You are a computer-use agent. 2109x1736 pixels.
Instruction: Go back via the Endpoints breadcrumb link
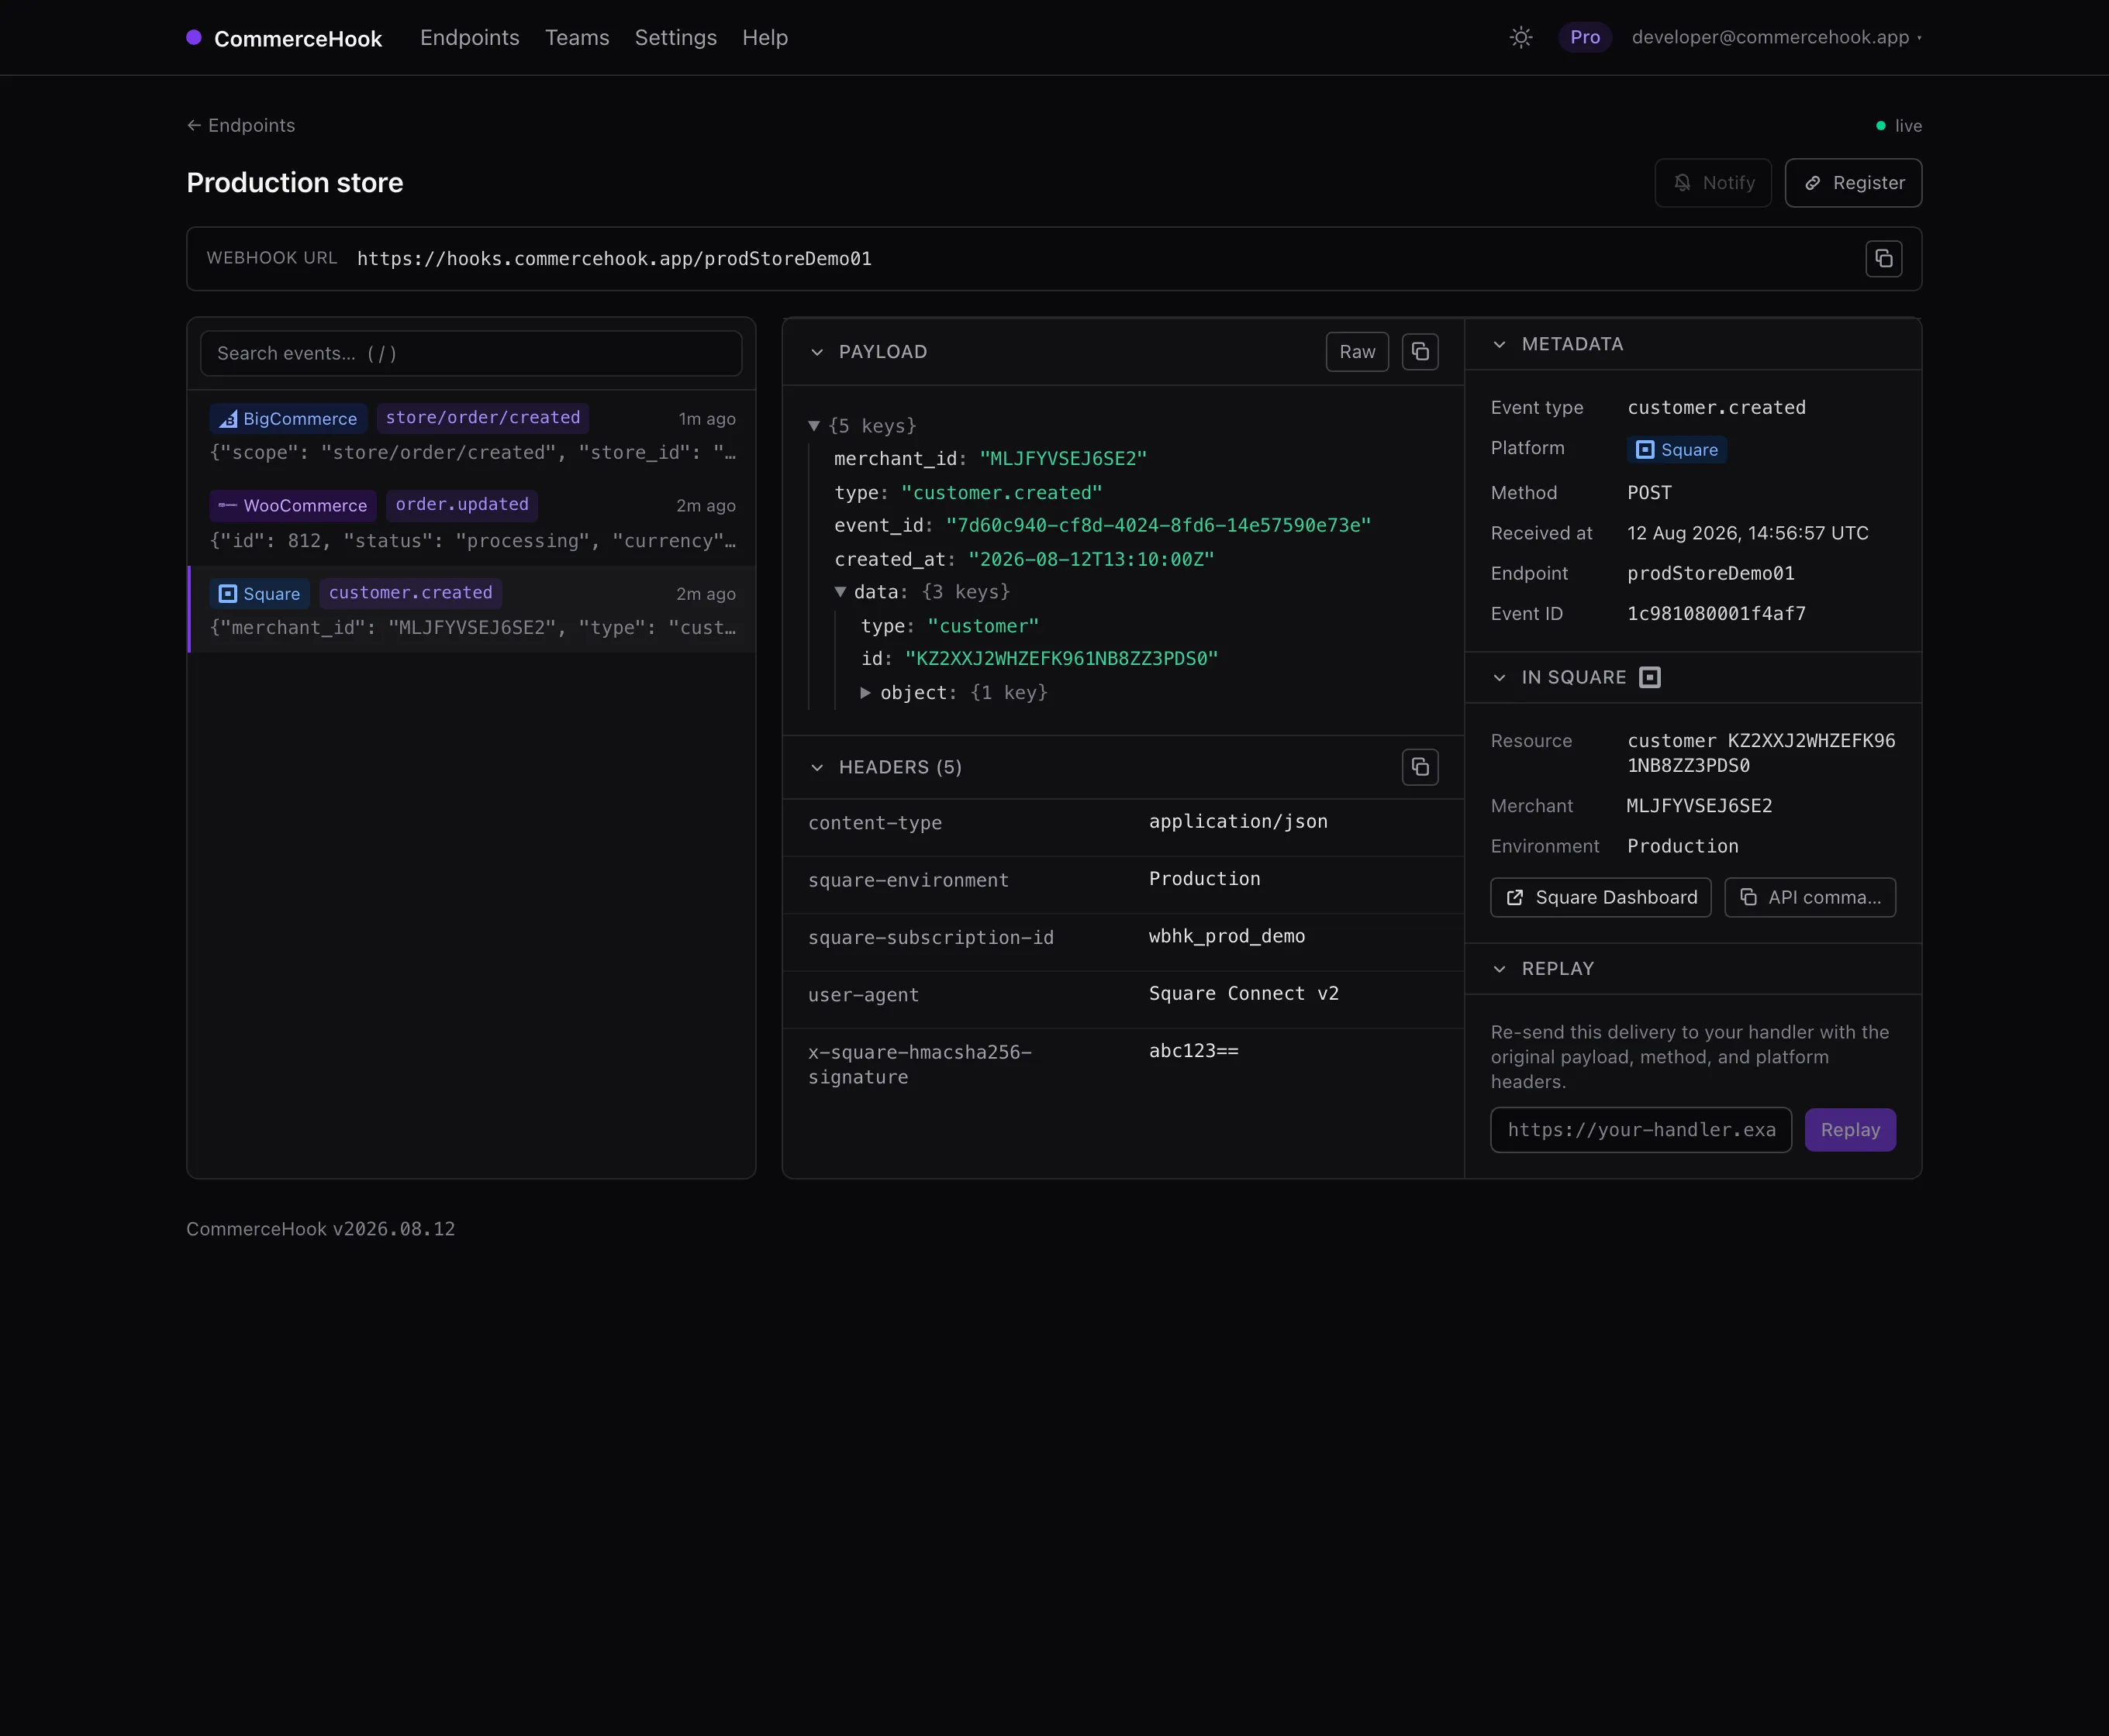coord(241,126)
